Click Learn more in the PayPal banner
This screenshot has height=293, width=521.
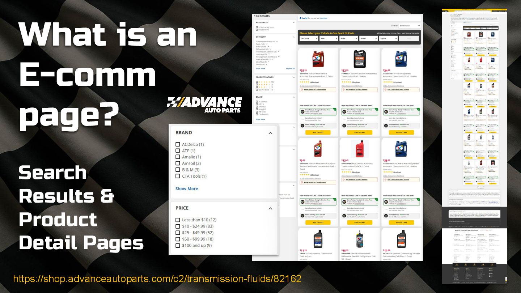[323, 18]
